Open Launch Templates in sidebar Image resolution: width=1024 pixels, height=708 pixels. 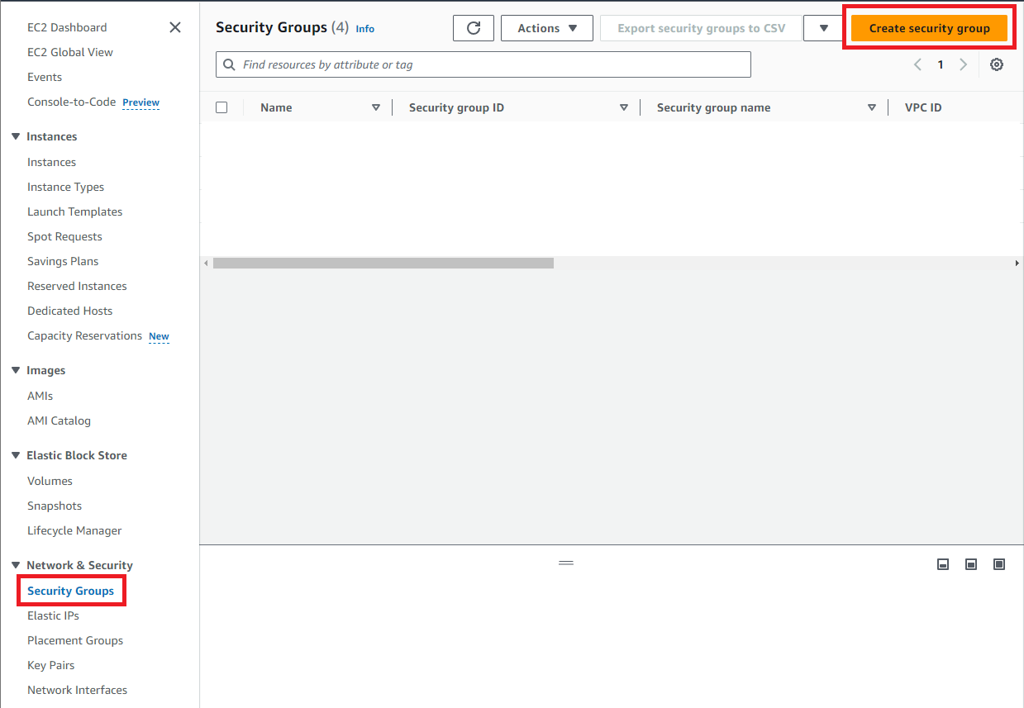tap(74, 211)
